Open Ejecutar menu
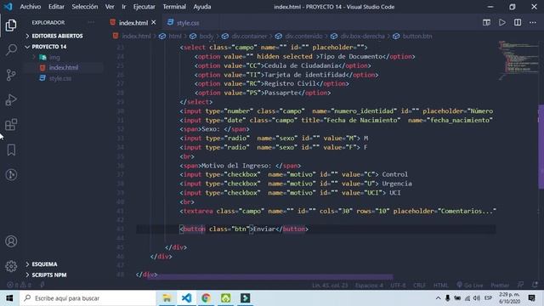This screenshot has height=306, width=544. [x=144, y=7]
